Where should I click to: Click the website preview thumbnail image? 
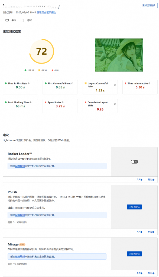[x=119, y=55]
